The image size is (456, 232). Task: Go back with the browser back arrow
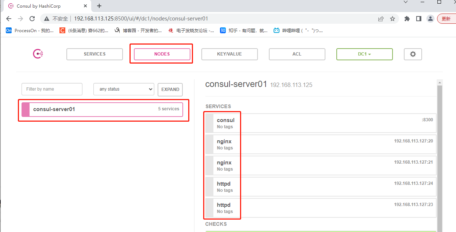click(9, 19)
